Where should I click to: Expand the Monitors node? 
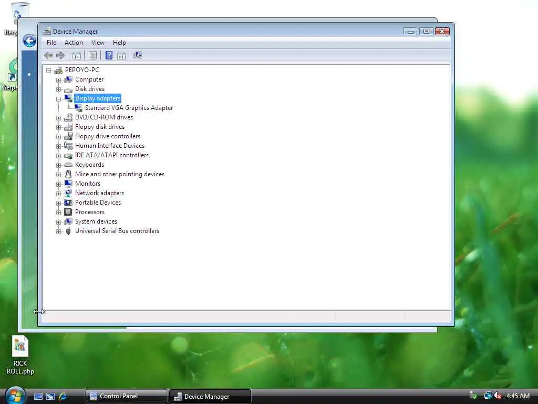[x=59, y=184]
